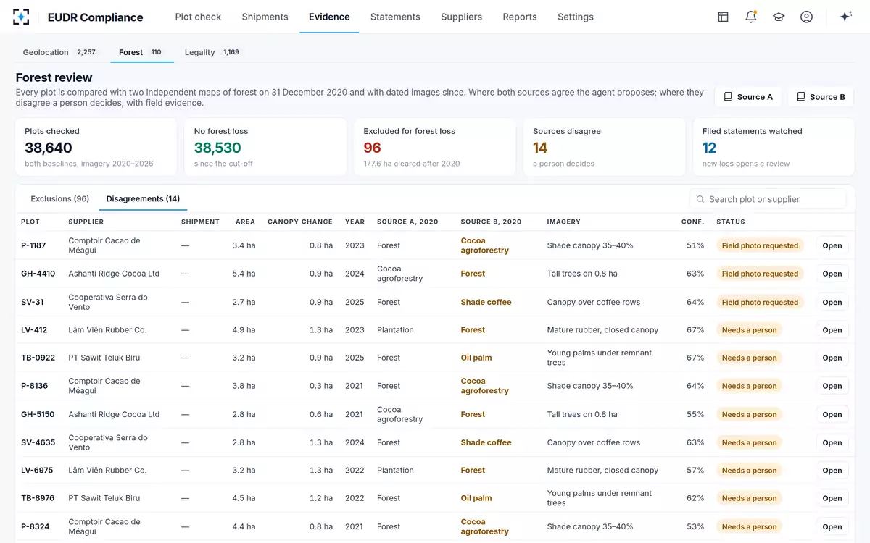
Task: Click the Excluded for forest loss card
Action: click(x=435, y=147)
